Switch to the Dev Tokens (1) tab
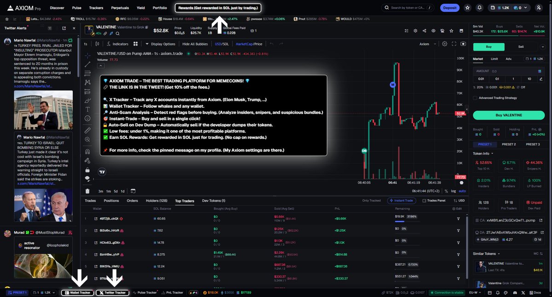The image size is (552, 297). click(214, 201)
